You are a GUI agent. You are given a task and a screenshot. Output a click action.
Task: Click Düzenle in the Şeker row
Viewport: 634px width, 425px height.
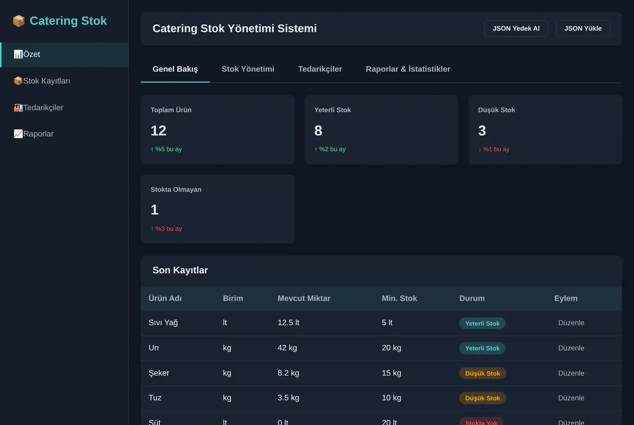[x=571, y=373]
